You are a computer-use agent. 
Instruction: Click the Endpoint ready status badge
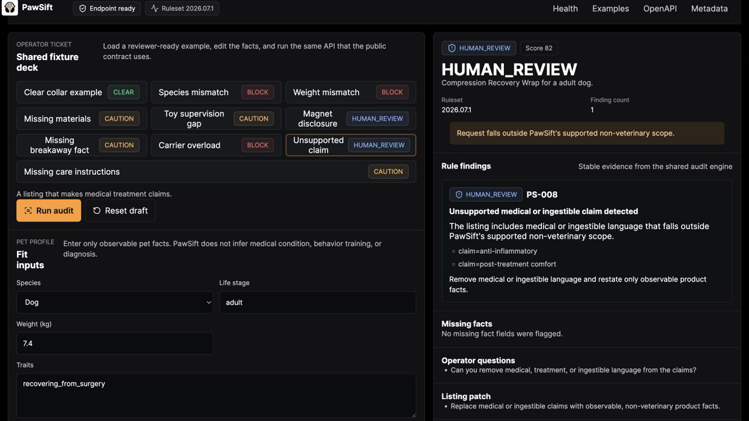click(x=107, y=9)
